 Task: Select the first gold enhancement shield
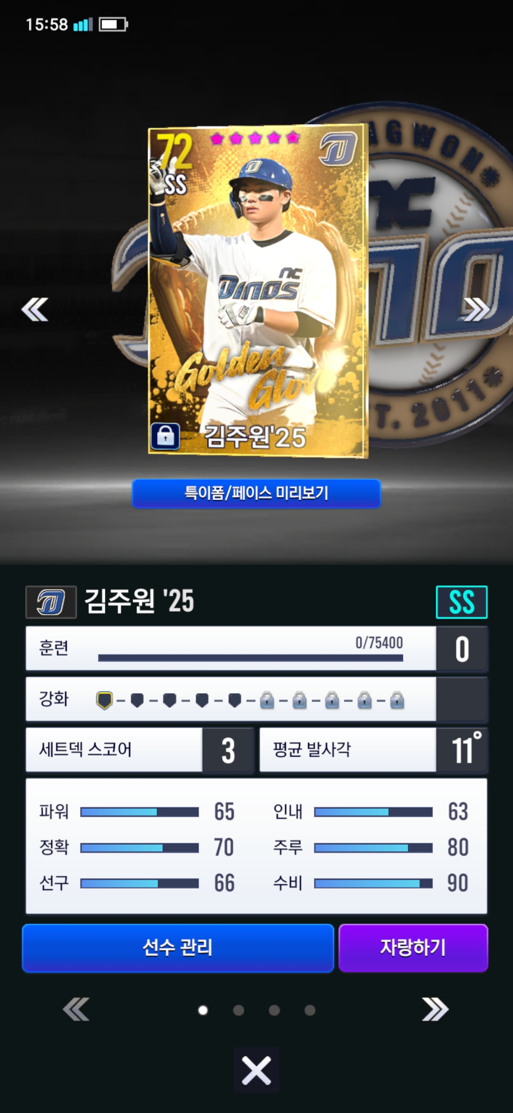[104, 700]
